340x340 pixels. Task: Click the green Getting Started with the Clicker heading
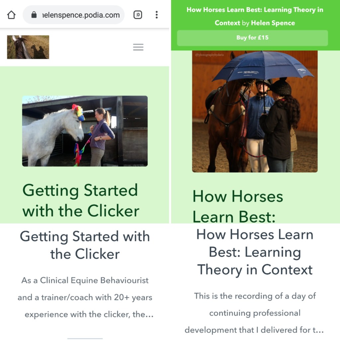(x=81, y=200)
